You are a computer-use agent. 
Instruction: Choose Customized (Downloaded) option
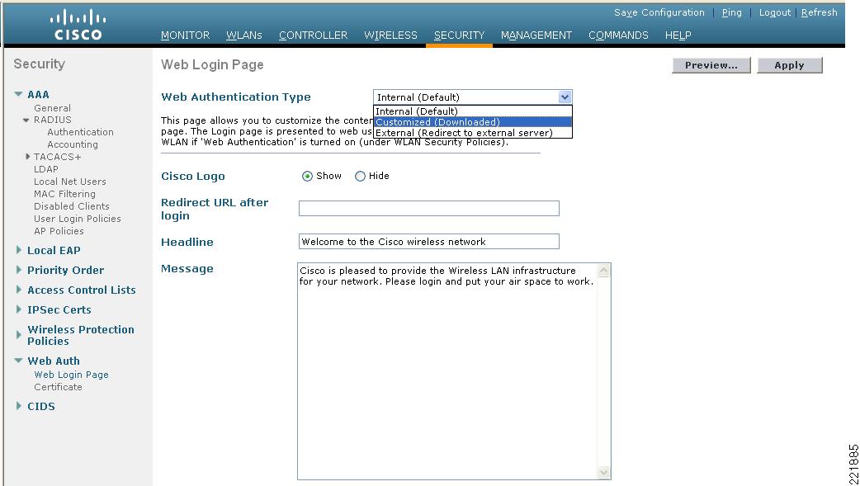pos(472,122)
